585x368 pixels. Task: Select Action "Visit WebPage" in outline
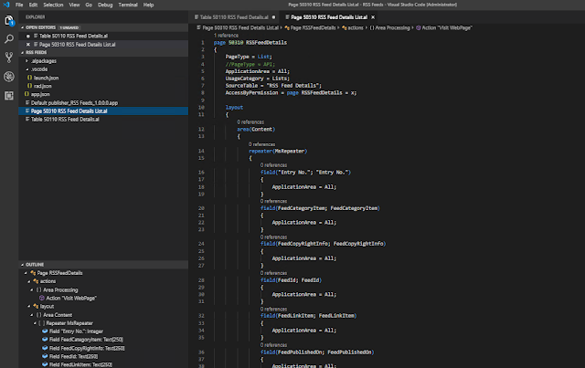click(73, 298)
